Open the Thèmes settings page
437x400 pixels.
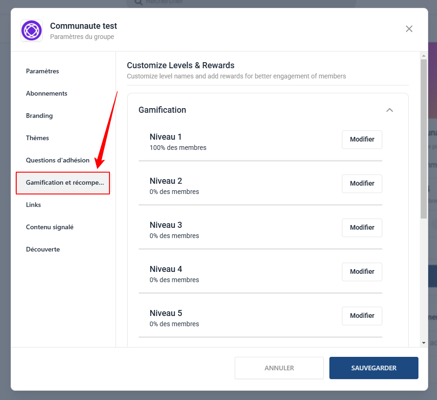[38, 138]
